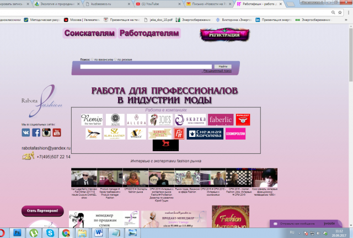Click the black rocking horse logo
The width and height of the screenshot is (353, 238).
click(x=165, y=145)
